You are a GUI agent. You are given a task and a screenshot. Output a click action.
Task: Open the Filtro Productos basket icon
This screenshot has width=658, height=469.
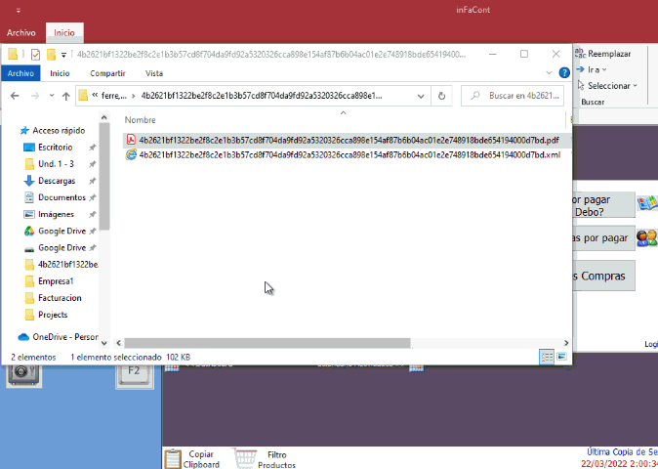(246, 458)
